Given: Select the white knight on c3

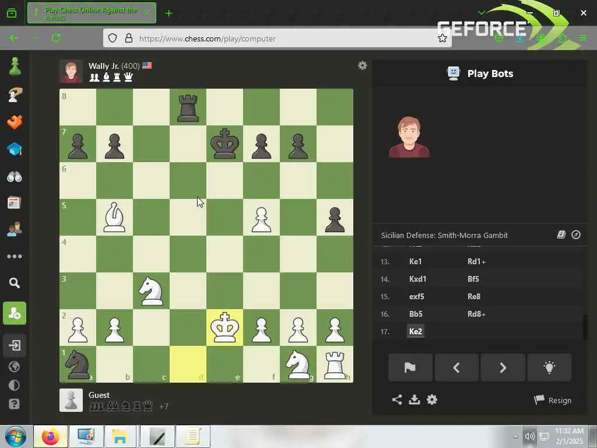Looking at the screenshot, I should click(x=151, y=291).
